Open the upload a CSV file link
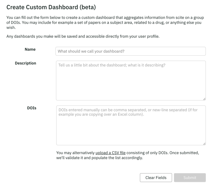Viewport: 216px width, 190px height. (x=110, y=153)
